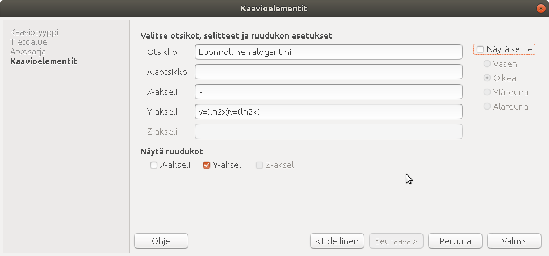Viewport: 549px width, 256px height.
Task: Choose the Alareuna legend position
Action: [x=487, y=106]
